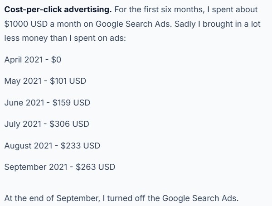Click the 'July 2021 - $306 USD' line
Image resolution: width=272 pixels, height=206 pixels.
(47, 124)
